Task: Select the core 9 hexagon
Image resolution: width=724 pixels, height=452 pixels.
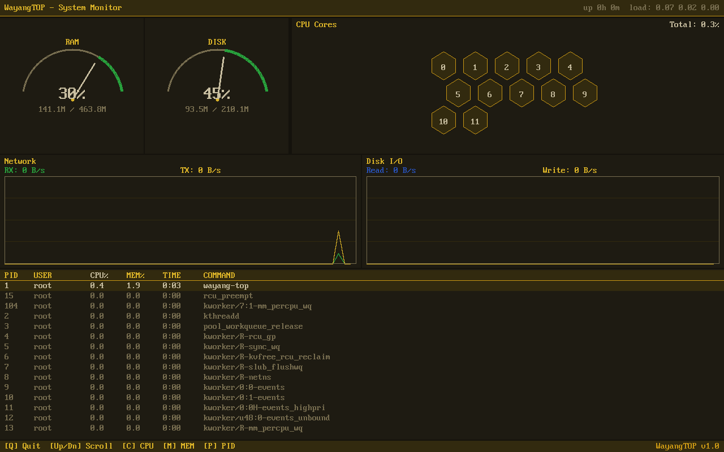Action: (585, 94)
